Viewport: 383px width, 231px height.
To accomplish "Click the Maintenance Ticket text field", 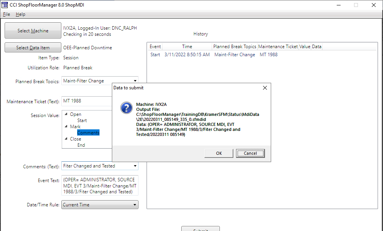I will click(87, 101).
